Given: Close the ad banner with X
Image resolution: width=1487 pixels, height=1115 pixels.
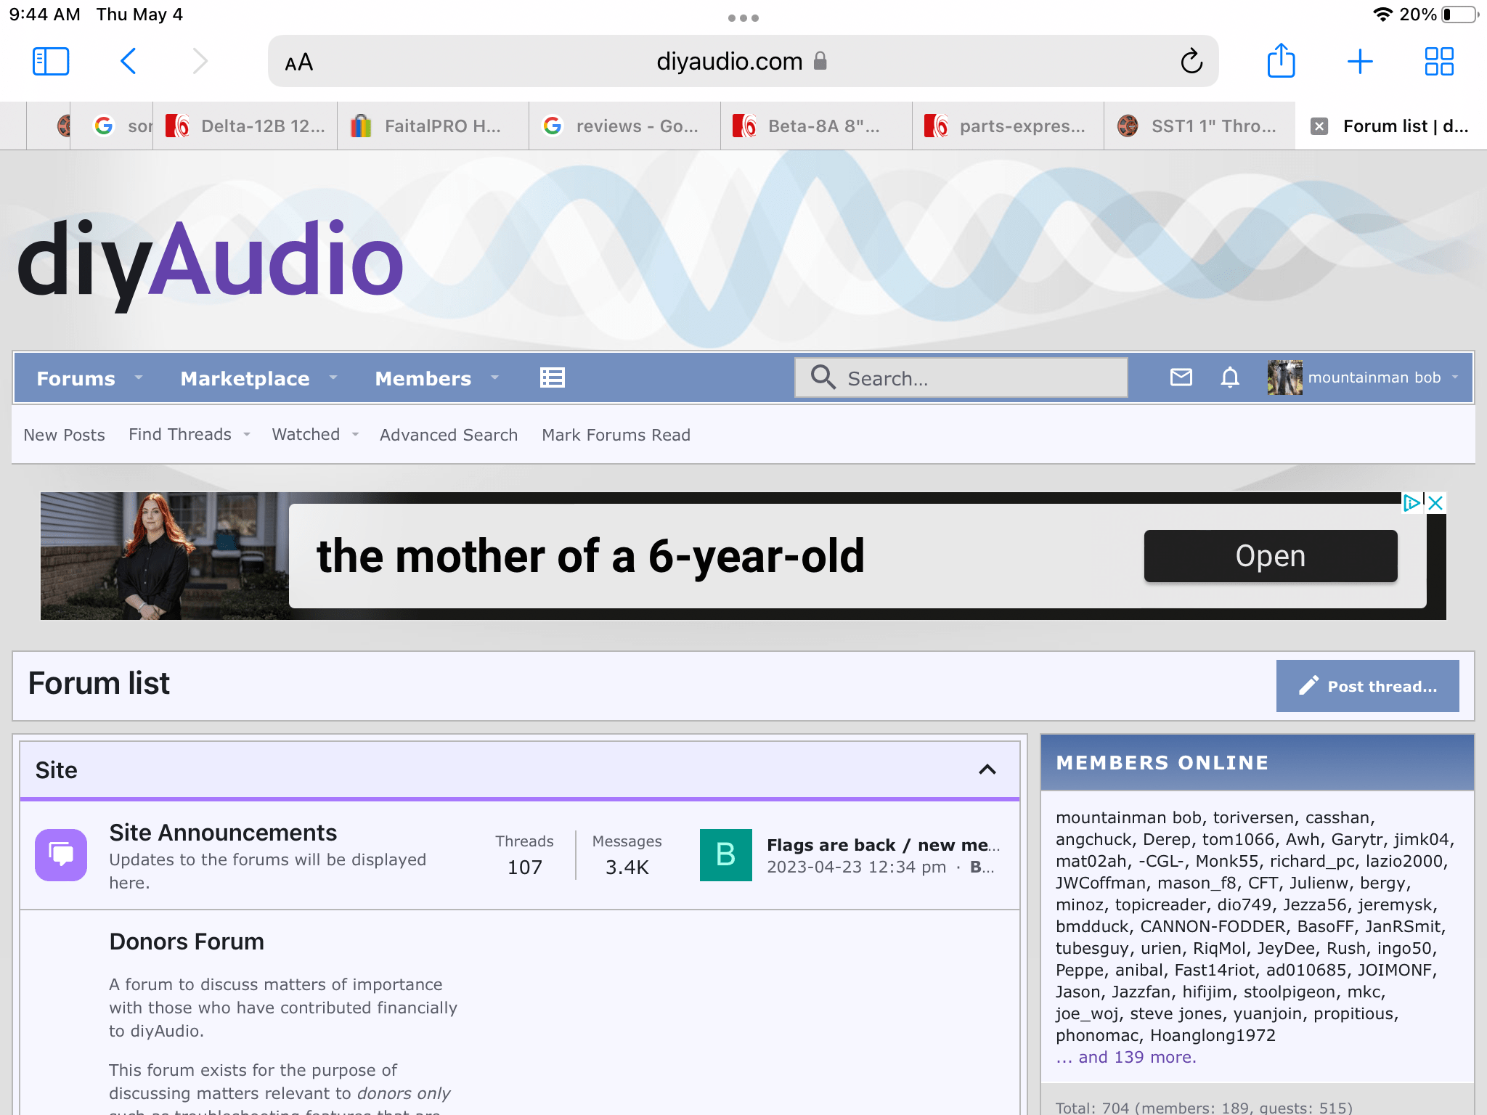Looking at the screenshot, I should (1435, 502).
